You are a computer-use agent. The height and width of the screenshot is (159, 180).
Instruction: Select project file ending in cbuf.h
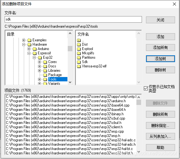64,123
